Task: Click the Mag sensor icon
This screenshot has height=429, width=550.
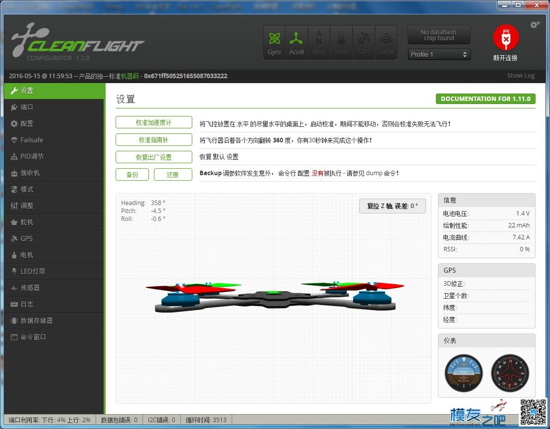Action: (x=319, y=42)
